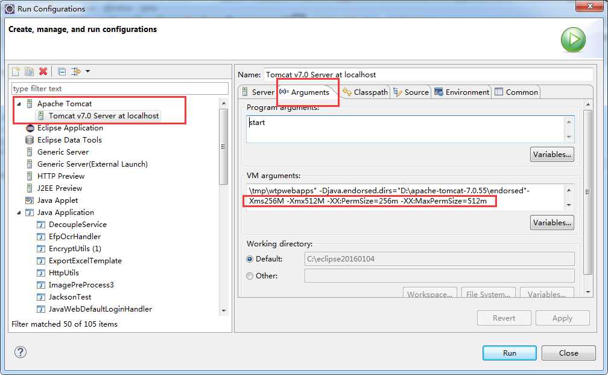Switch to the Environment tab
Image resolution: width=608 pixels, height=375 pixels.
tap(462, 92)
